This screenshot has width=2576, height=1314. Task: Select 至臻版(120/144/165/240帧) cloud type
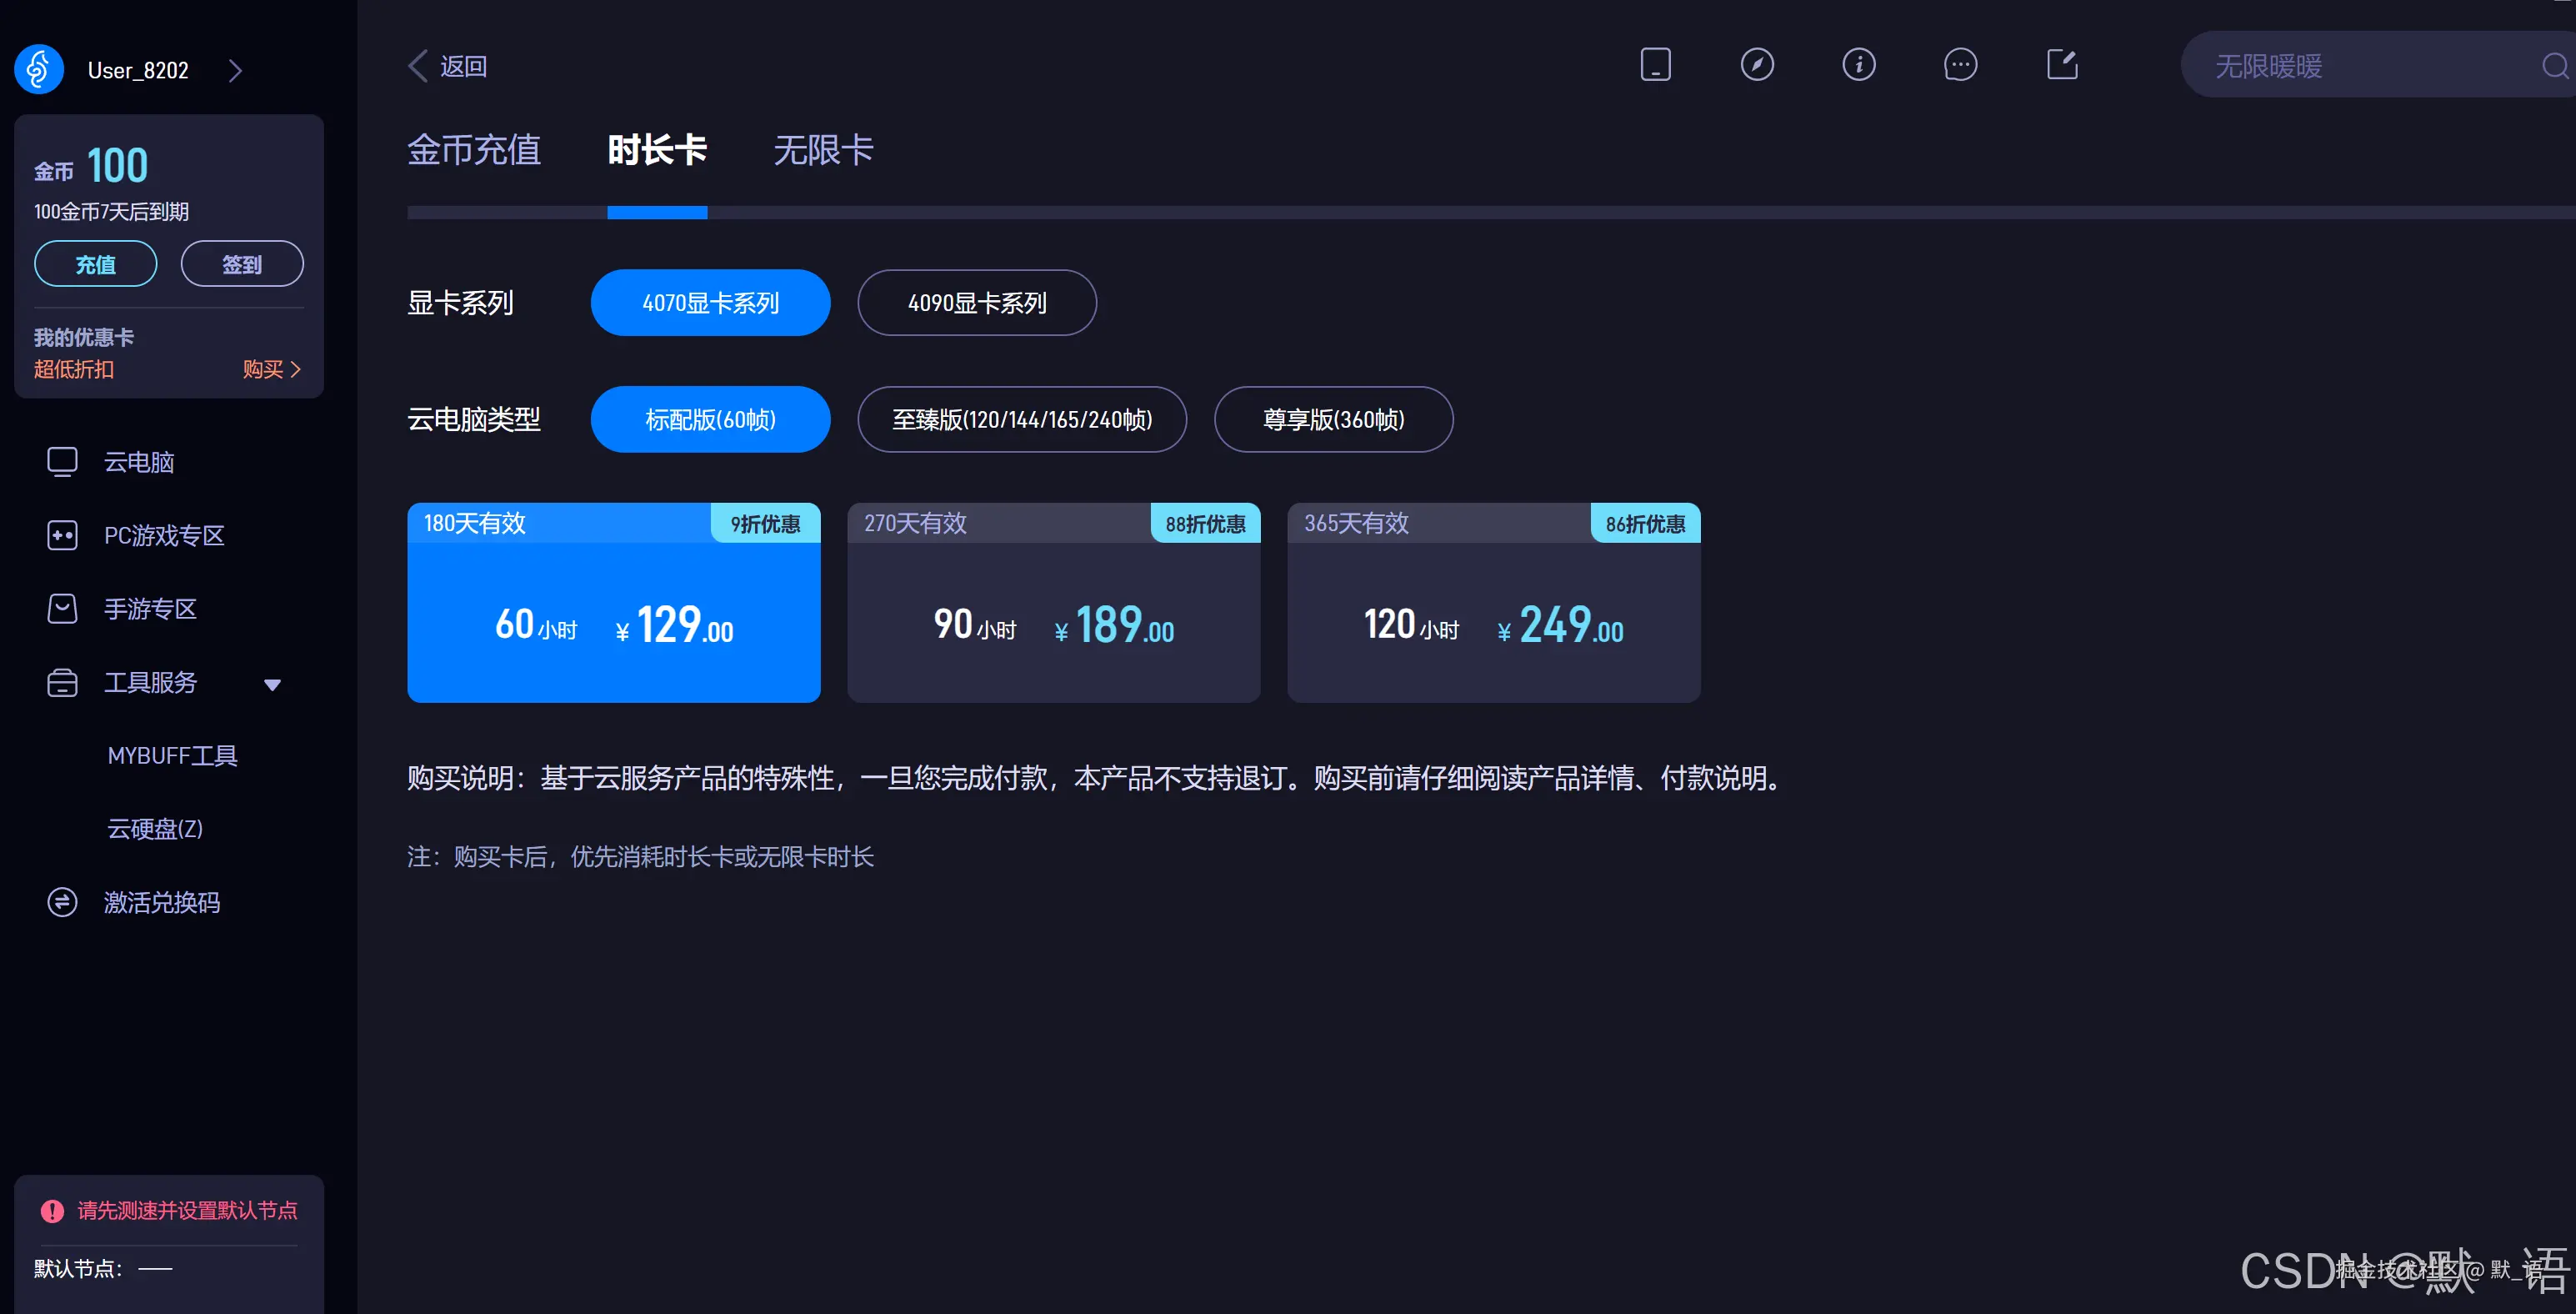click(1021, 419)
